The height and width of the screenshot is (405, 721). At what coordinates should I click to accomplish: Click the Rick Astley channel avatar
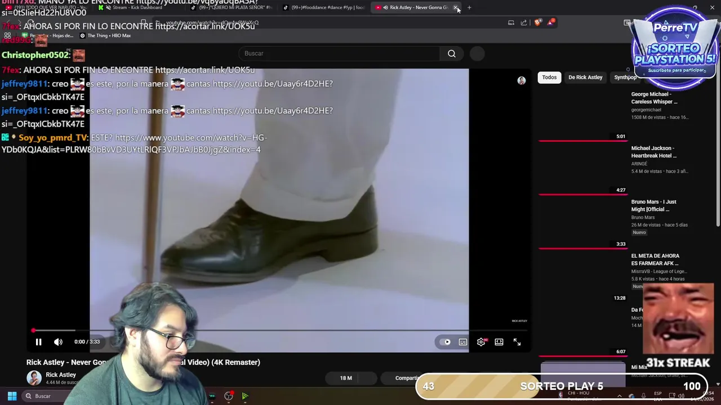click(34, 378)
